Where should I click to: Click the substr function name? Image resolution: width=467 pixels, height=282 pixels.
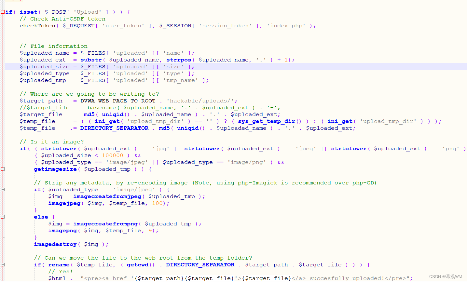pos(91,60)
